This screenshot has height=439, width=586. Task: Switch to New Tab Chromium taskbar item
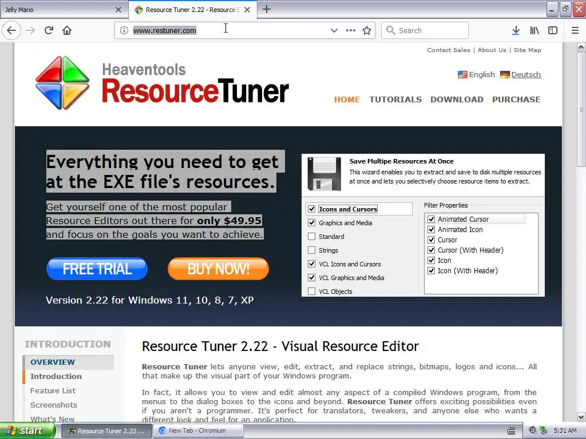tap(199, 430)
